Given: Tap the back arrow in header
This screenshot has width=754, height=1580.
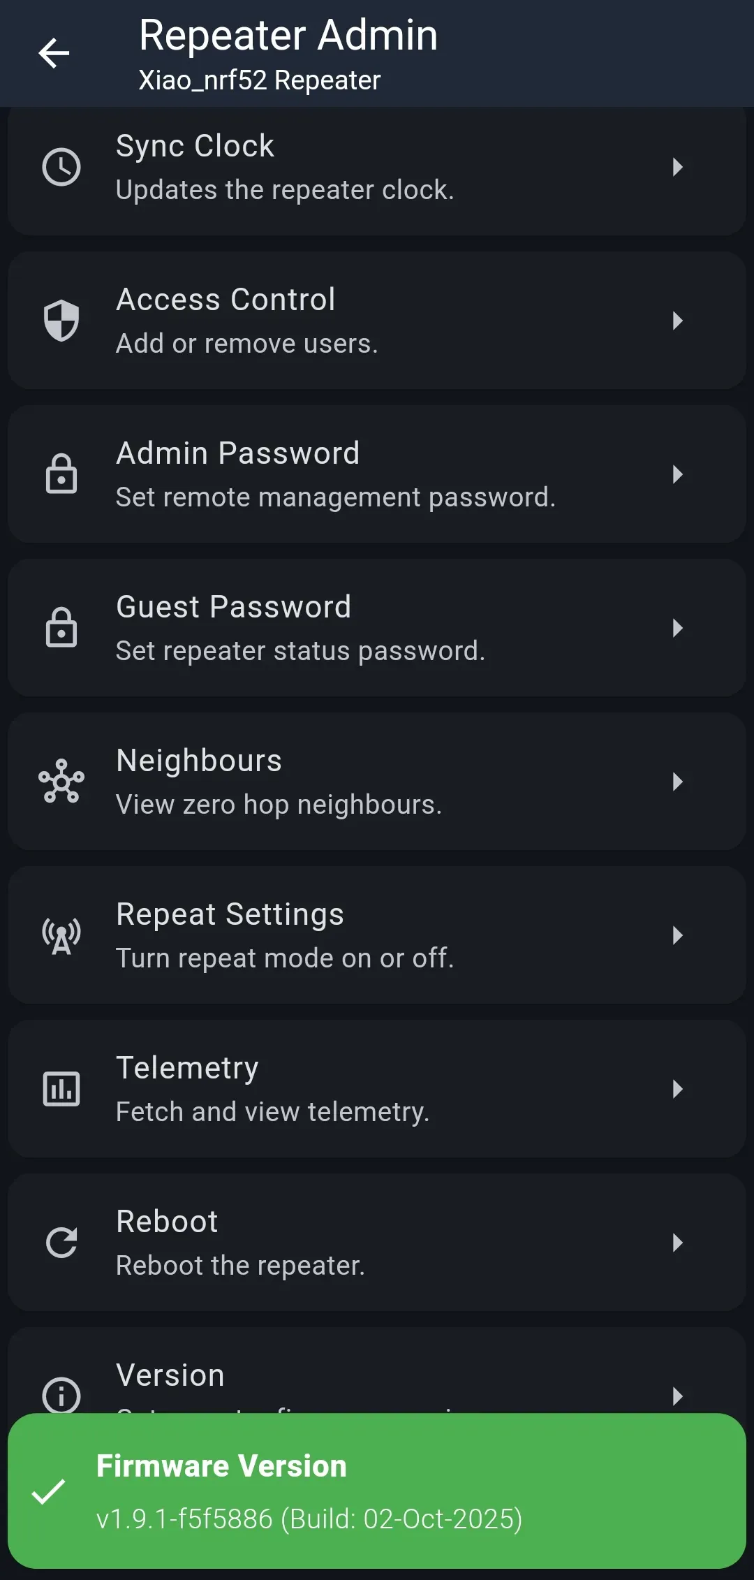Looking at the screenshot, I should click(54, 54).
